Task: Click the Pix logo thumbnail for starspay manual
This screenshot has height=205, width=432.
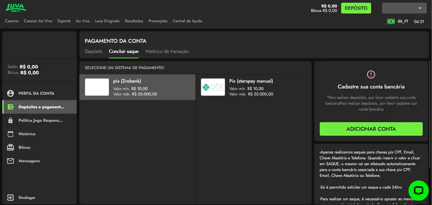Action: (x=213, y=87)
